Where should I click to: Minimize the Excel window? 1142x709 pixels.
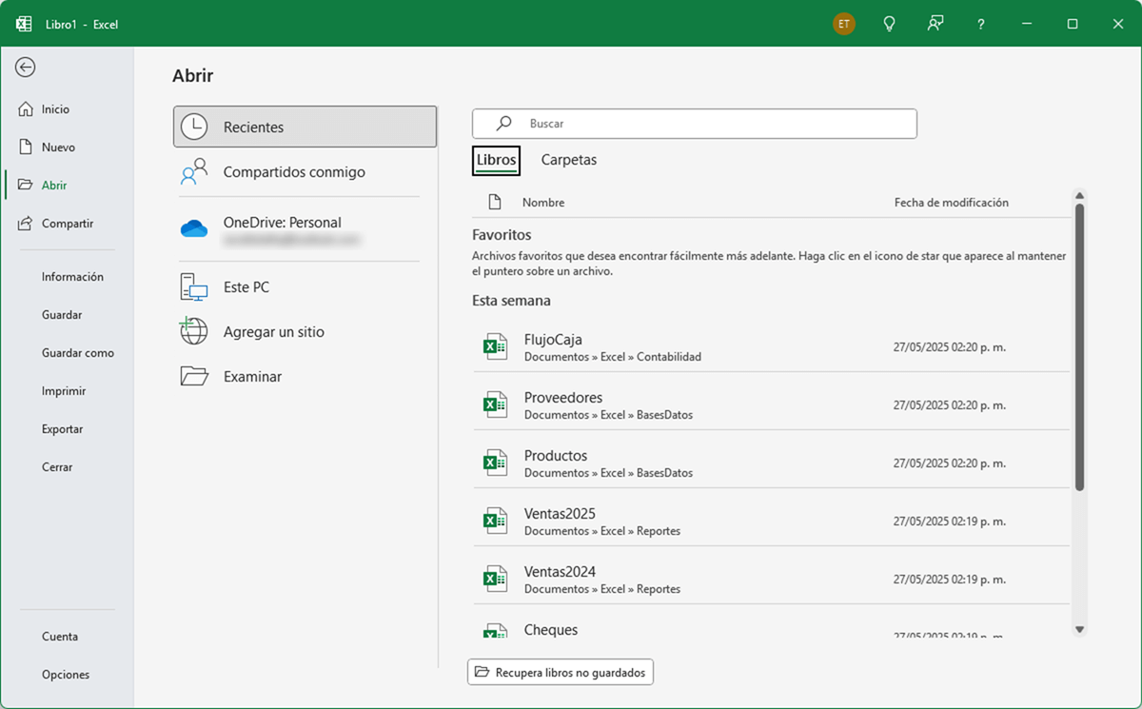tap(1027, 24)
